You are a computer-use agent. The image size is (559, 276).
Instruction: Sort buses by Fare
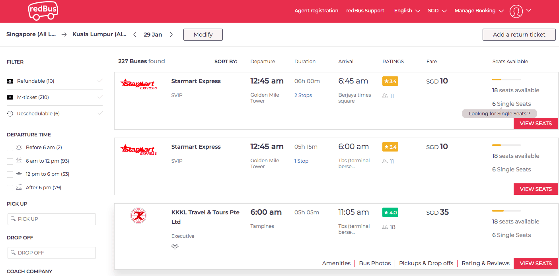tap(432, 62)
